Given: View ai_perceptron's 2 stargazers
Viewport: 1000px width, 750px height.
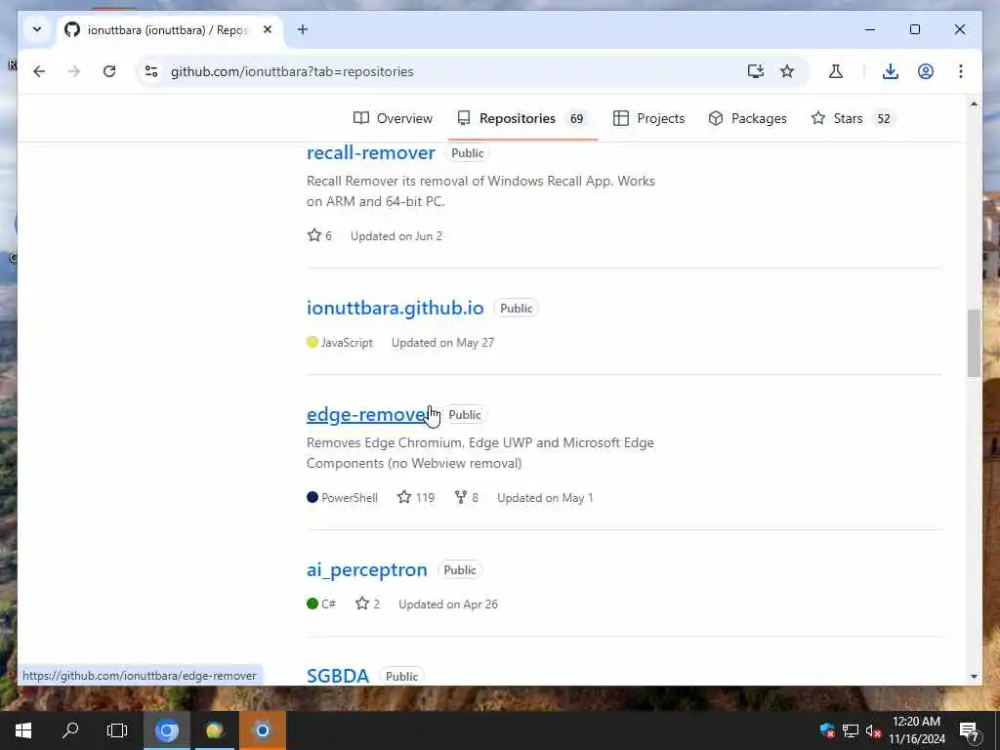Looking at the screenshot, I should 367,604.
